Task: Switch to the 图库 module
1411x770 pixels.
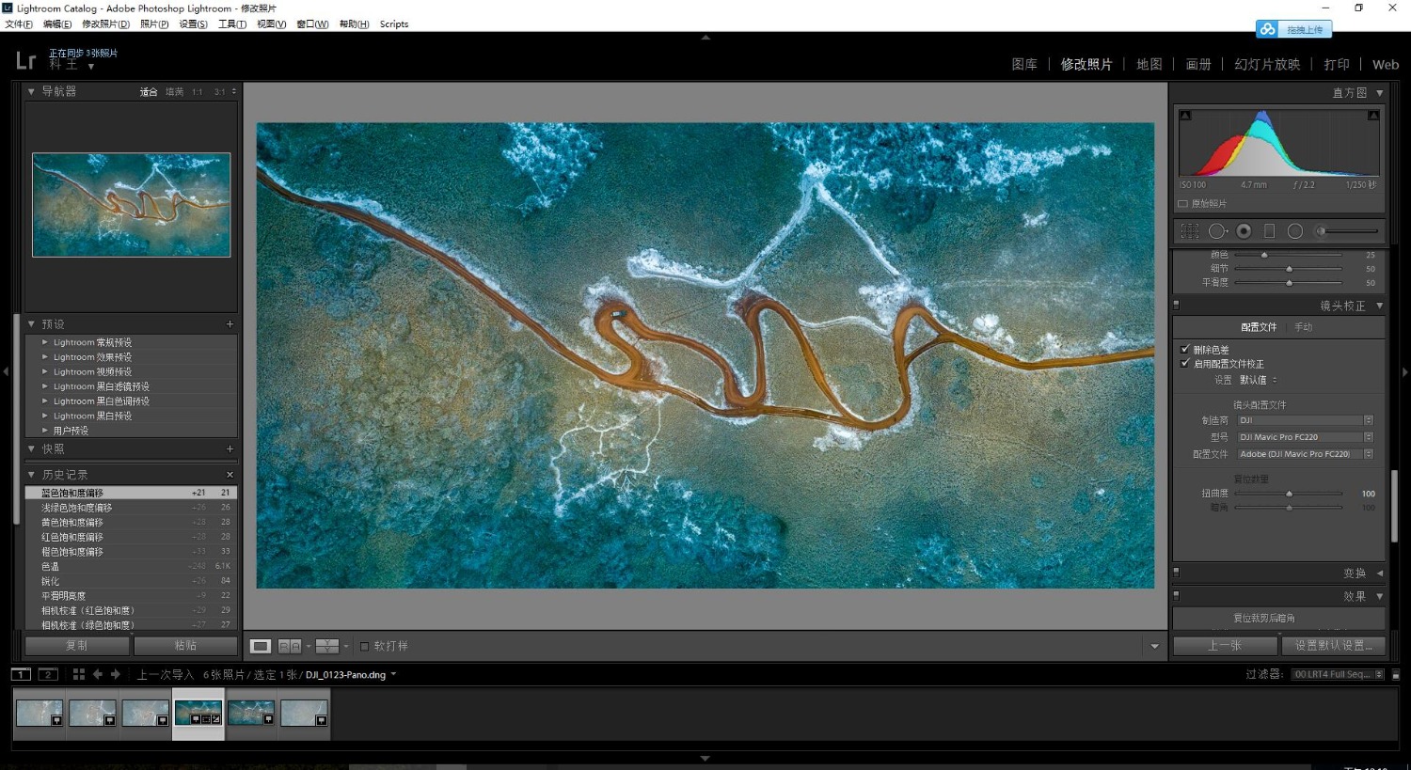Action: 1024,64
